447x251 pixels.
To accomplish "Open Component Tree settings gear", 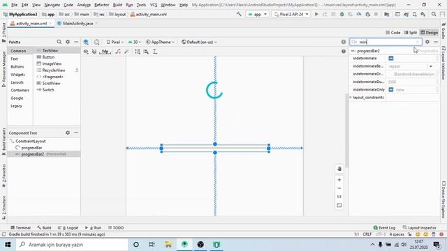I will pos(68,132).
